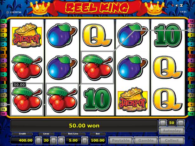195x146 pixels.
Task: Increase autoplay spin count above 50
Action: point(181,123)
